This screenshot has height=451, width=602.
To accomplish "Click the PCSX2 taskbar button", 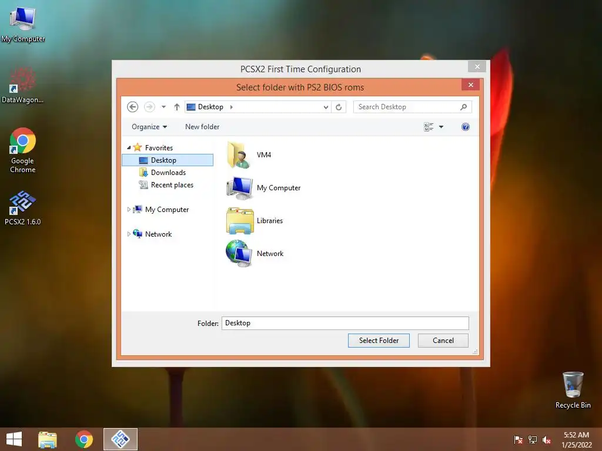I will pyautogui.click(x=120, y=439).
